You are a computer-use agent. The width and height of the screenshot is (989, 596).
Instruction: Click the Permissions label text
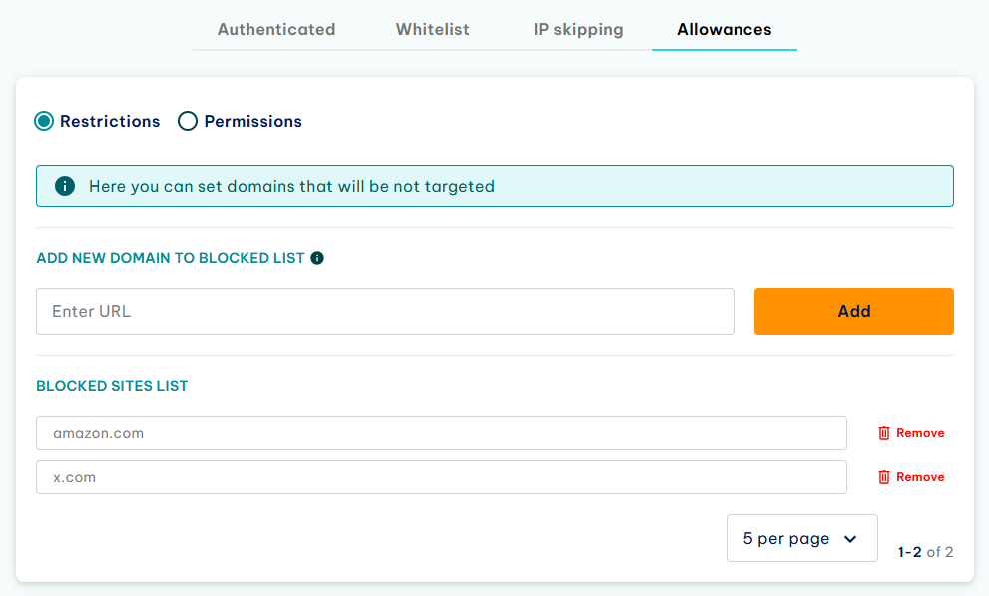click(x=252, y=121)
